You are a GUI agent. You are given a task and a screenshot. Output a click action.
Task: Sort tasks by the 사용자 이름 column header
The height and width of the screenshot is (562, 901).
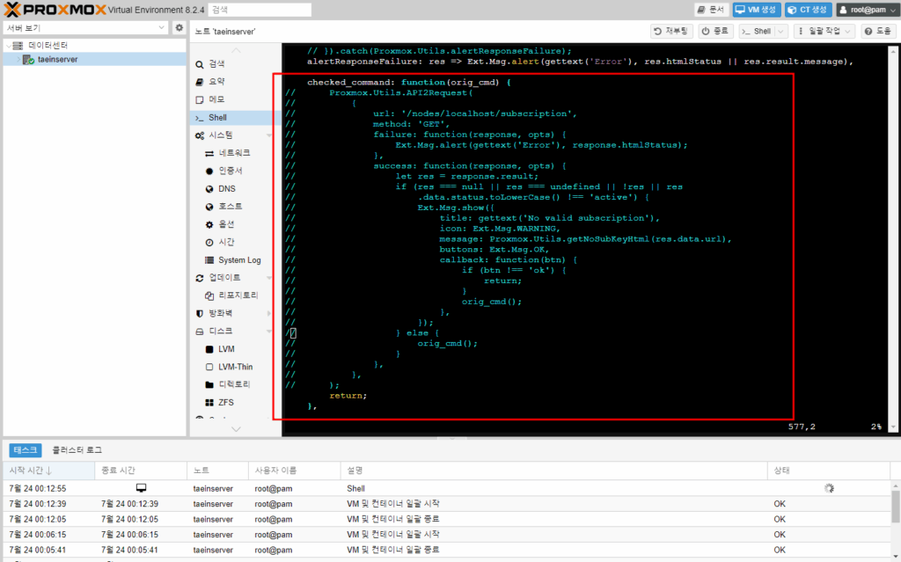(x=294, y=470)
